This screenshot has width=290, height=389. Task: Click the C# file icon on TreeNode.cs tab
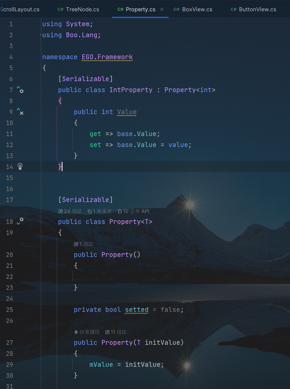[60, 9]
